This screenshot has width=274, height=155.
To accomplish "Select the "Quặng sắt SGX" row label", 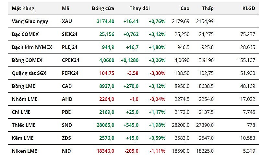I will click(29, 73).
